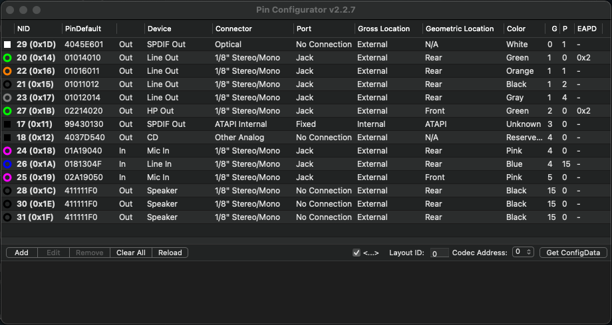This screenshot has height=325, width=612.
Task: Click pink ring icon of NID 24 (0x18)
Action: tap(7, 151)
